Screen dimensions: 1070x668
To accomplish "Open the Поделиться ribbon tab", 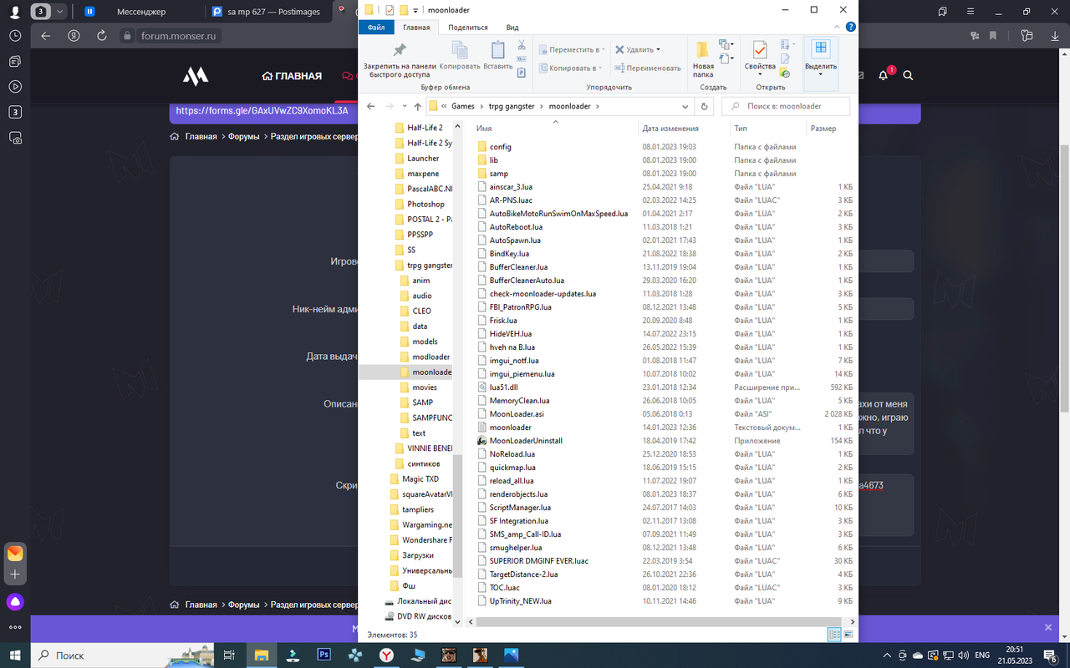I will point(467,27).
